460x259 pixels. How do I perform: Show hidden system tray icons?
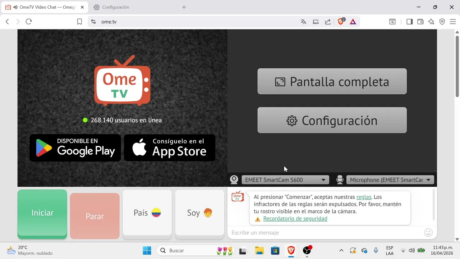341,250
